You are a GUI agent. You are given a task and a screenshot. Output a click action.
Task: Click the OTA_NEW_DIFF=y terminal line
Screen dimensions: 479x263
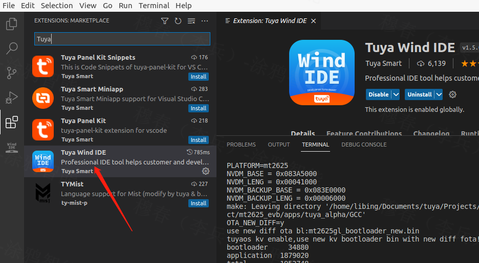255,223
